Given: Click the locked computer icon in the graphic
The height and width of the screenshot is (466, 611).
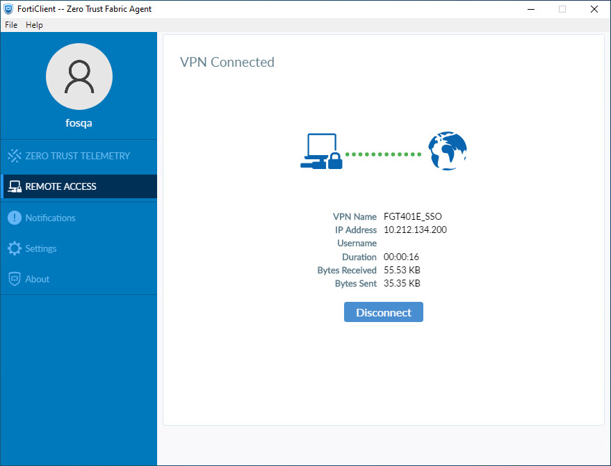Looking at the screenshot, I should (321, 151).
